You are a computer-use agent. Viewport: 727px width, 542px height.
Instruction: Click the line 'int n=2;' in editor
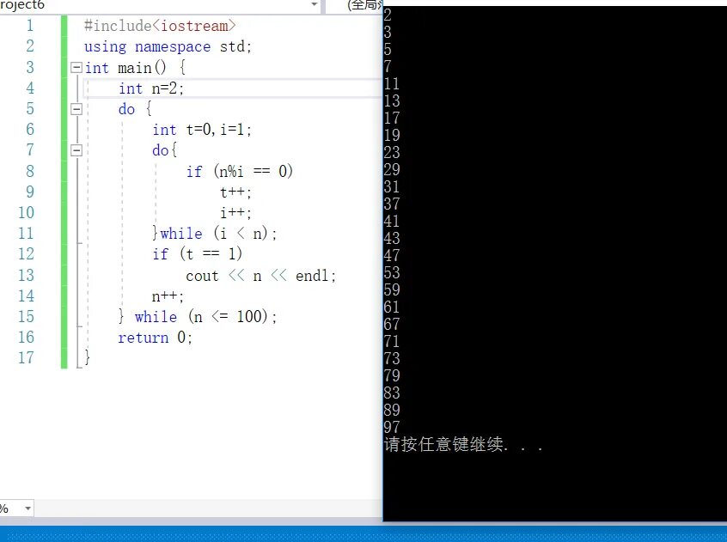click(151, 88)
